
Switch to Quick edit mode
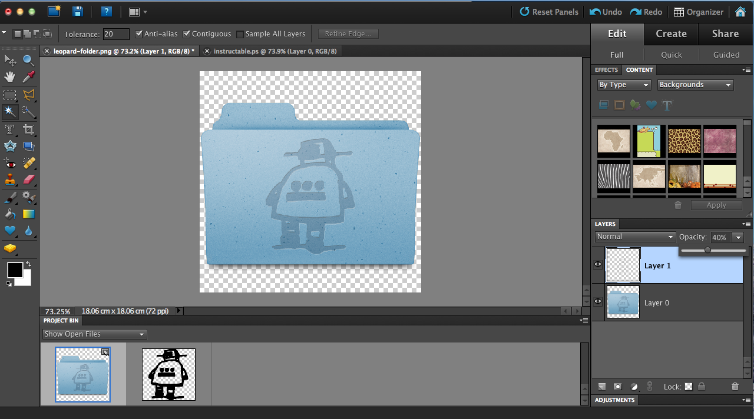tap(671, 55)
